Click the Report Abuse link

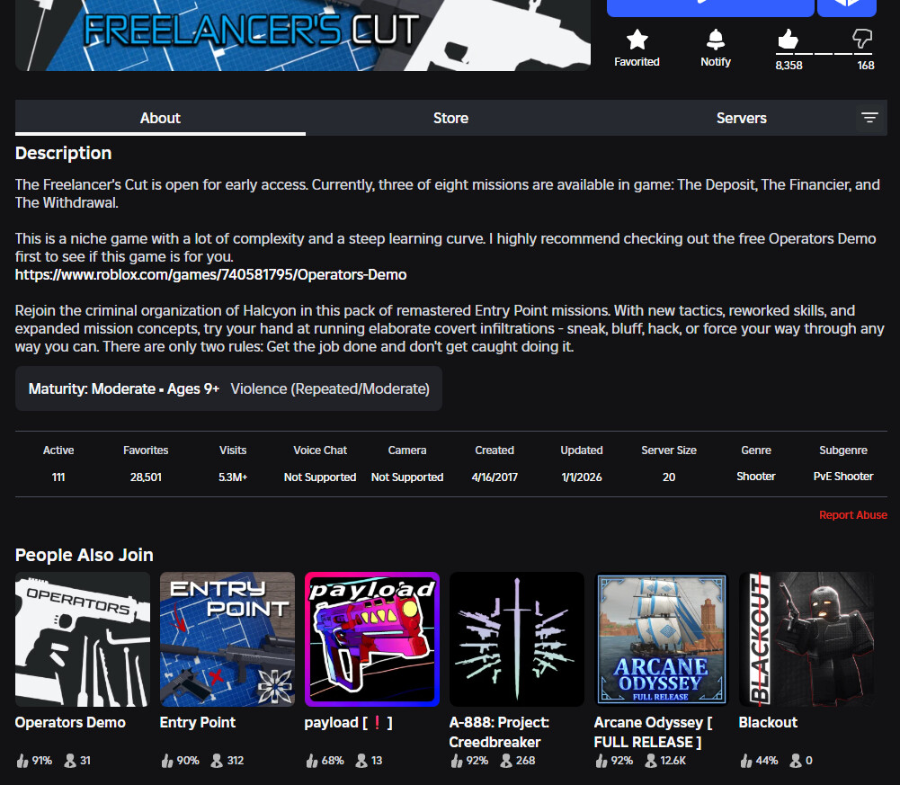852,515
